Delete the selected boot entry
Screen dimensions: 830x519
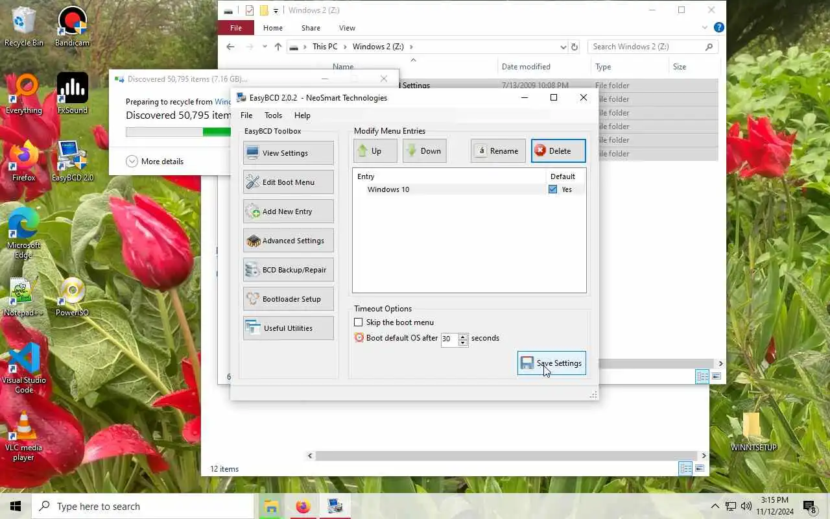pyautogui.click(x=558, y=151)
